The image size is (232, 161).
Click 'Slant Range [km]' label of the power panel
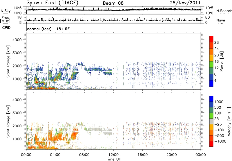coord(8,61)
